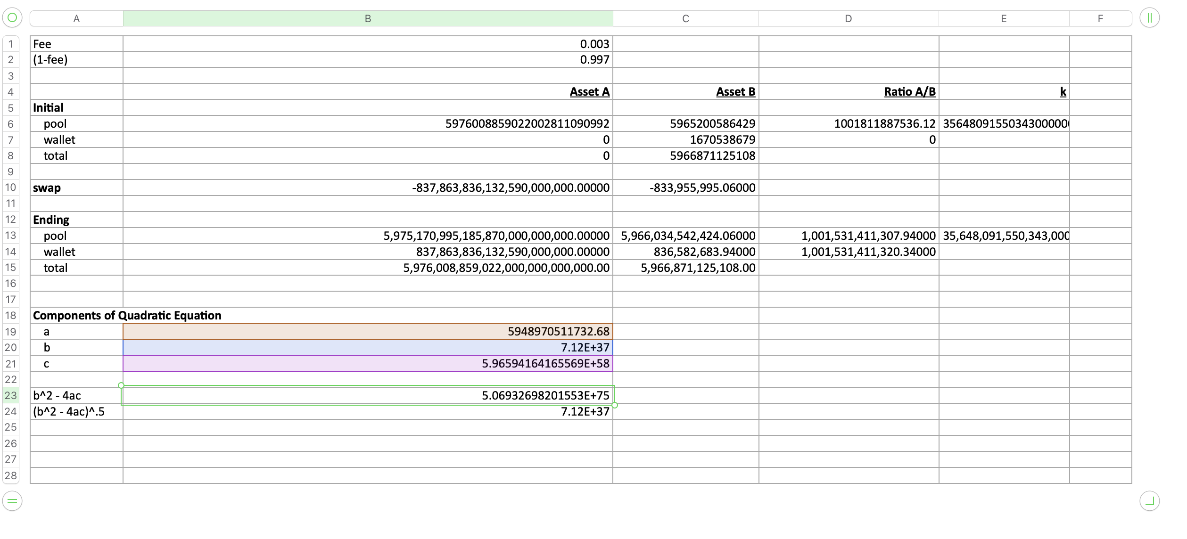Screen dimensions: 1187x539
Task: Click the purple-highlighted cell for coefficient c
Action: (x=368, y=364)
